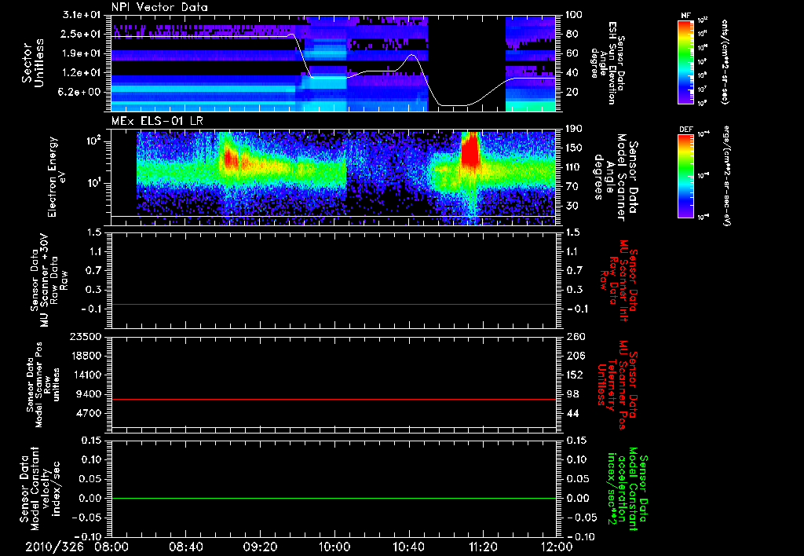This screenshot has width=804, height=556.
Task: Click the '1.9e+01' sector tick value
Action: [x=82, y=53]
